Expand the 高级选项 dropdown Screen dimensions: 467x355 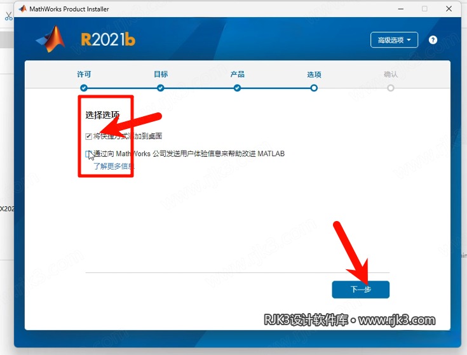click(x=394, y=40)
